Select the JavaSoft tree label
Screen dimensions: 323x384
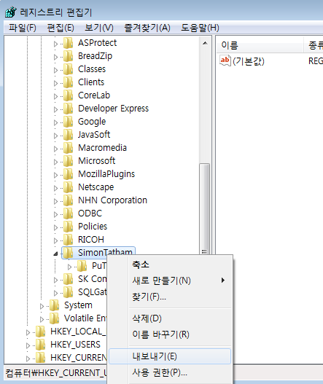(94, 135)
